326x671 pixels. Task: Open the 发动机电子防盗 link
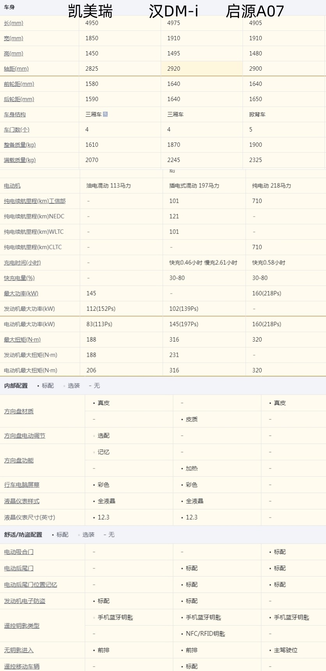25,601
